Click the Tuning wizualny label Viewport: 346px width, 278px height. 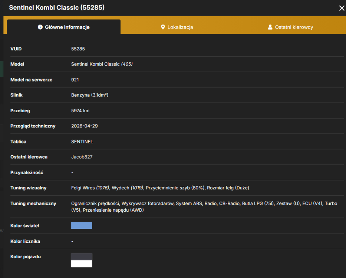28,188
